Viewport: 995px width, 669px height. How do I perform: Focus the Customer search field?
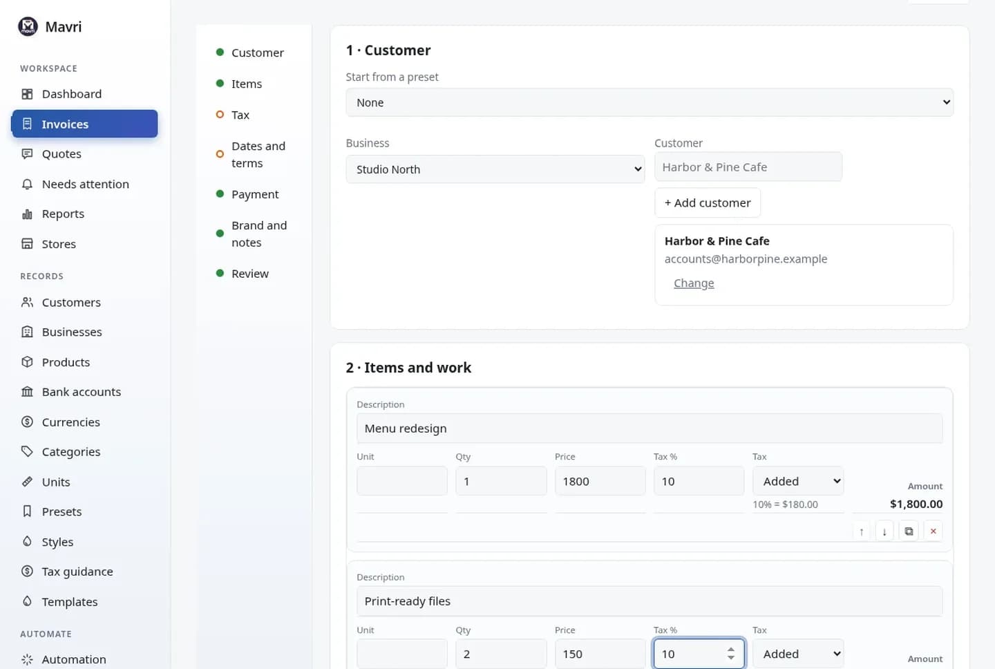pos(748,167)
